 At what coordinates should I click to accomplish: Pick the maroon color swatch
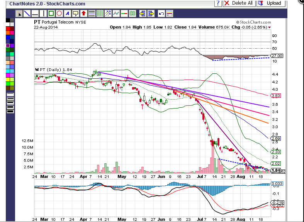click(12, 29)
